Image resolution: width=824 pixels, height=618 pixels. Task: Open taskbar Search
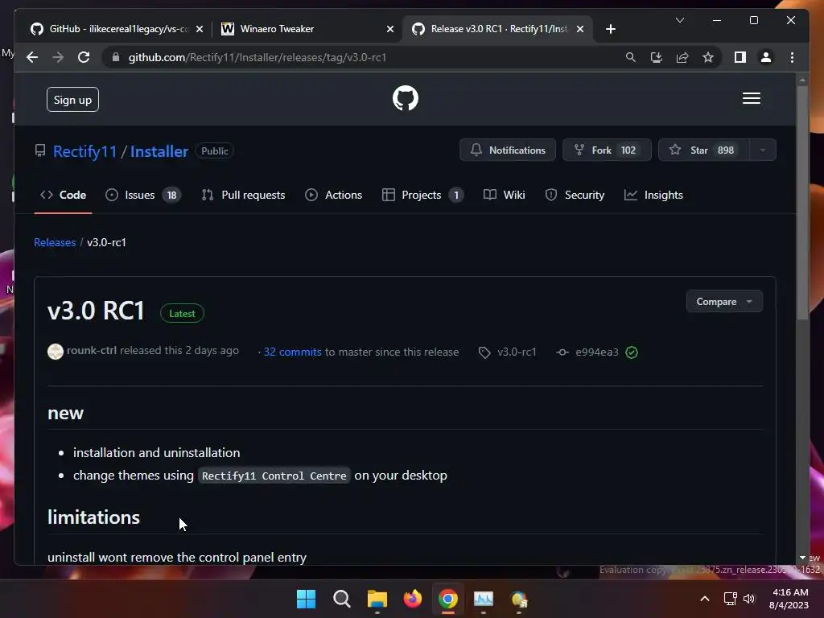coord(341,599)
